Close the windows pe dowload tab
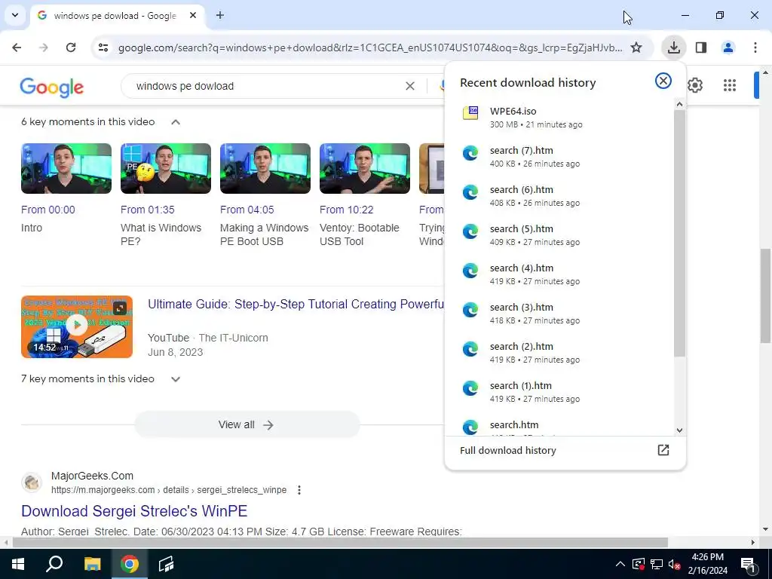This screenshot has width=772, height=579. point(193,16)
